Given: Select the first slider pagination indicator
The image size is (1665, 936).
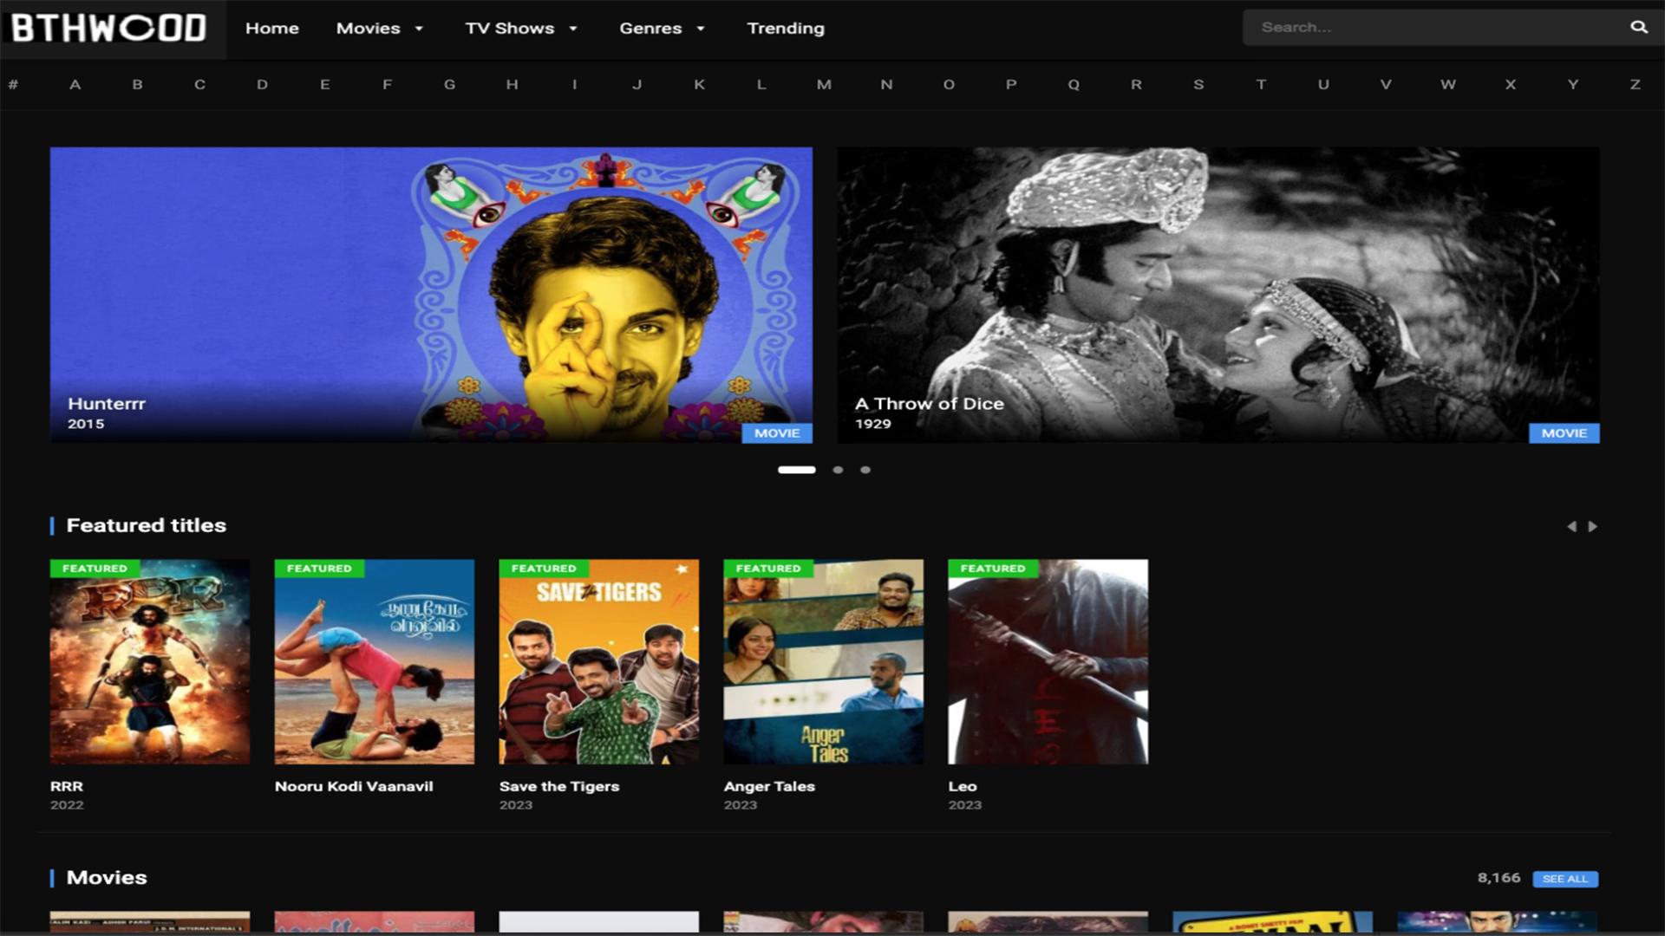Looking at the screenshot, I should [x=797, y=470].
